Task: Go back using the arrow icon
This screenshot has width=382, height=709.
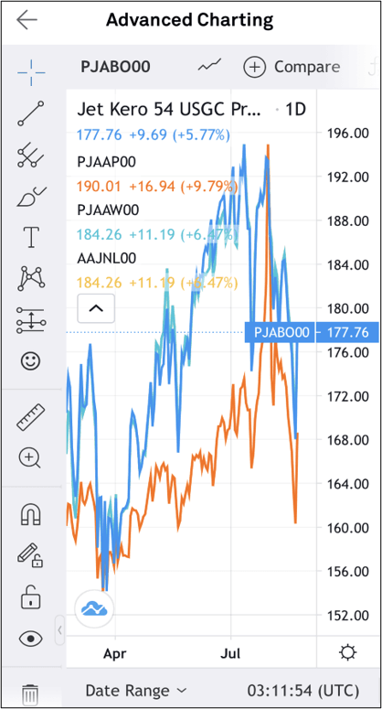Action: [27, 20]
